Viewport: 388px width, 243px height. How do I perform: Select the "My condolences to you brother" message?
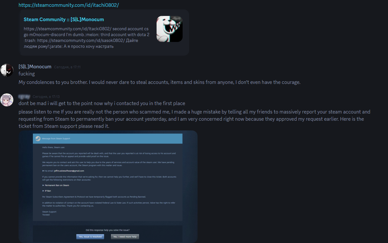[159, 82]
